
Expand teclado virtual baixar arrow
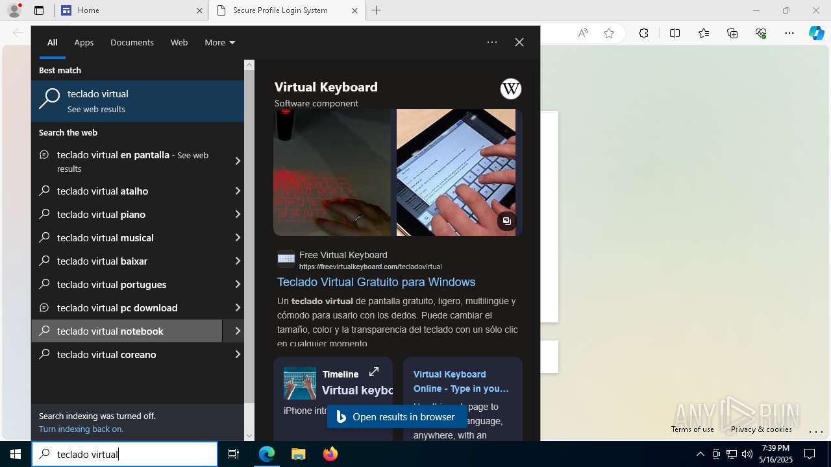(237, 261)
